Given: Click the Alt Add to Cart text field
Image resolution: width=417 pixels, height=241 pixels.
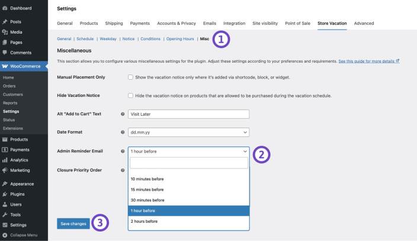Looking at the screenshot, I should click(x=188, y=114).
